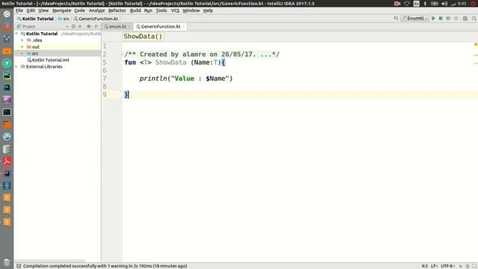Change the UTF-8 file encoding
Image resolution: width=478 pixels, height=269 pixels.
coord(448,266)
